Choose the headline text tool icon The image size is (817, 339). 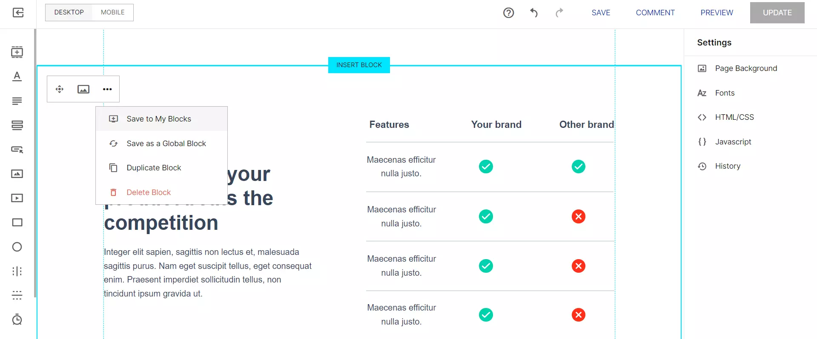(17, 76)
